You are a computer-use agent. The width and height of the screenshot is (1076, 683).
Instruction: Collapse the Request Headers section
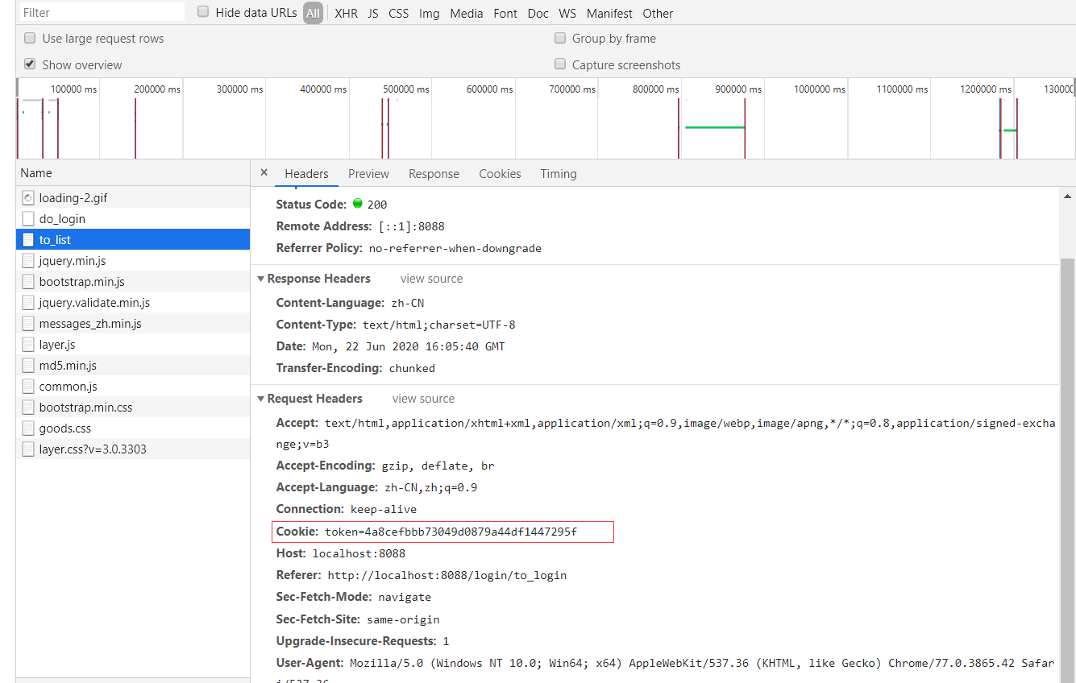[261, 399]
